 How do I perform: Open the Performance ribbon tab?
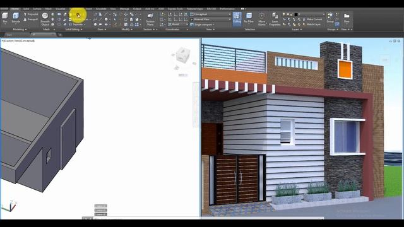[x=227, y=9]
